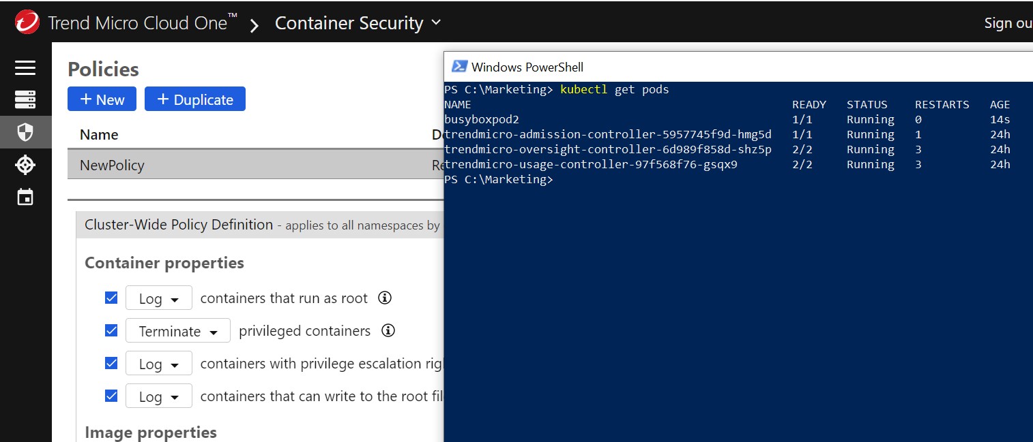
Task: Open the clusters server-stack sidebar icon
Action: pyautogui.click(x=25, y=100)
